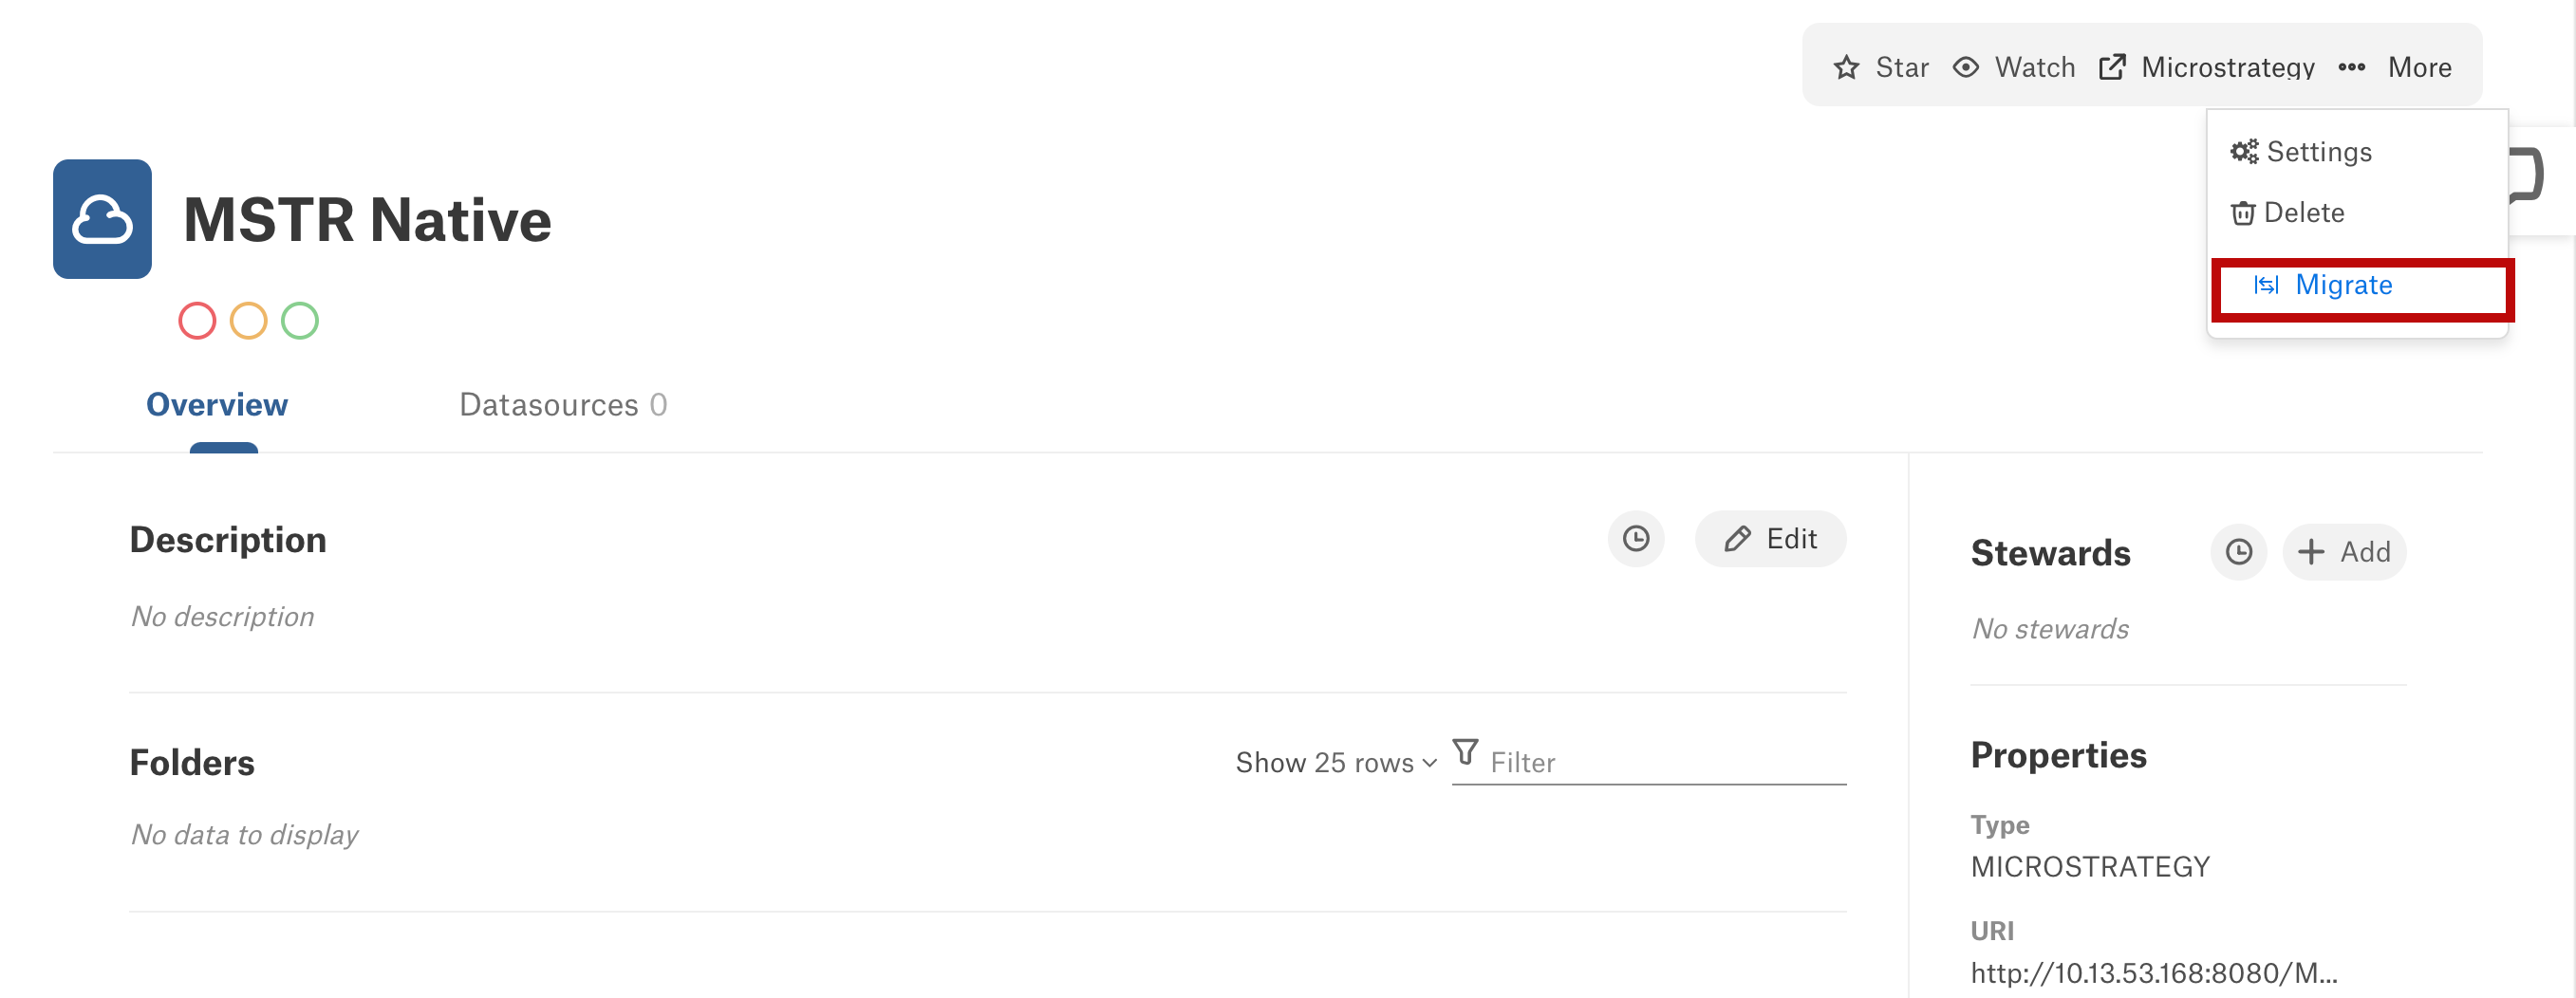This screenshot has width=2576, height=998.
Task: Expand the Show 25 rows dropdown
Action: pyautogui.click(x=1336, y=764)
